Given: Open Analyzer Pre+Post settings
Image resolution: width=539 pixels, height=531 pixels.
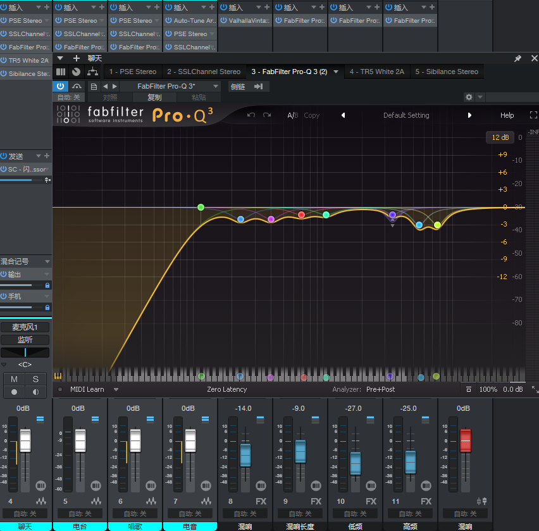Looking at the screenshot, I should [381, 389].
